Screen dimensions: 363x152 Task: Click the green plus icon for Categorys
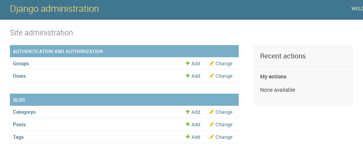click(x=188, y=112)
